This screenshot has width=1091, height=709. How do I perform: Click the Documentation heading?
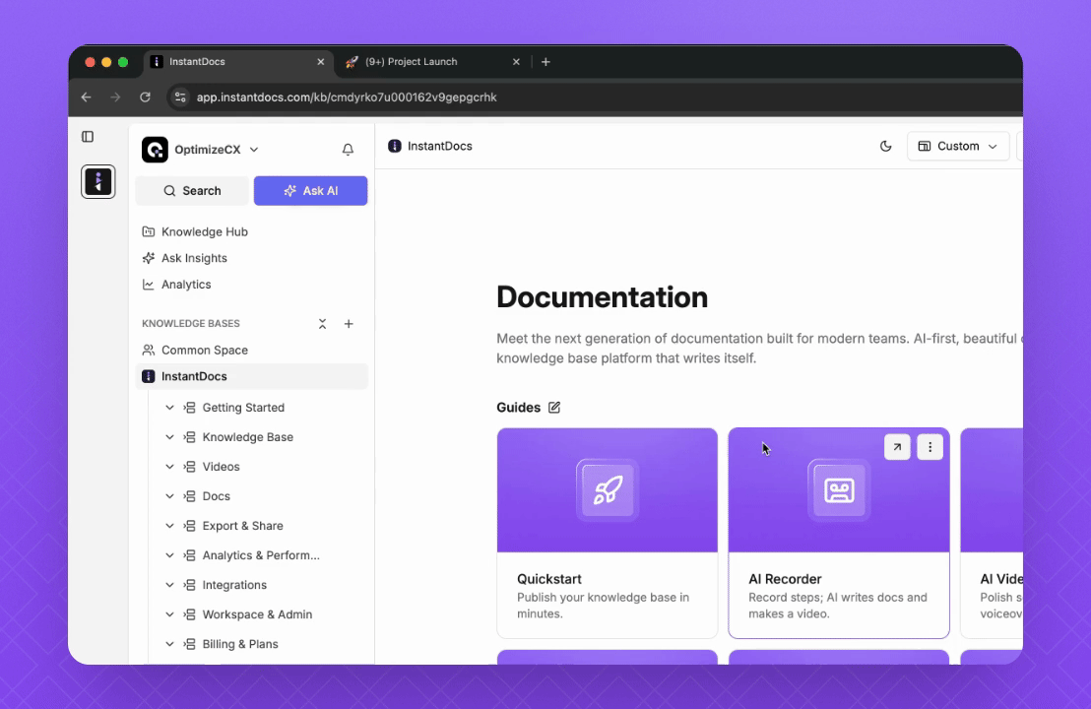[602, 297]
